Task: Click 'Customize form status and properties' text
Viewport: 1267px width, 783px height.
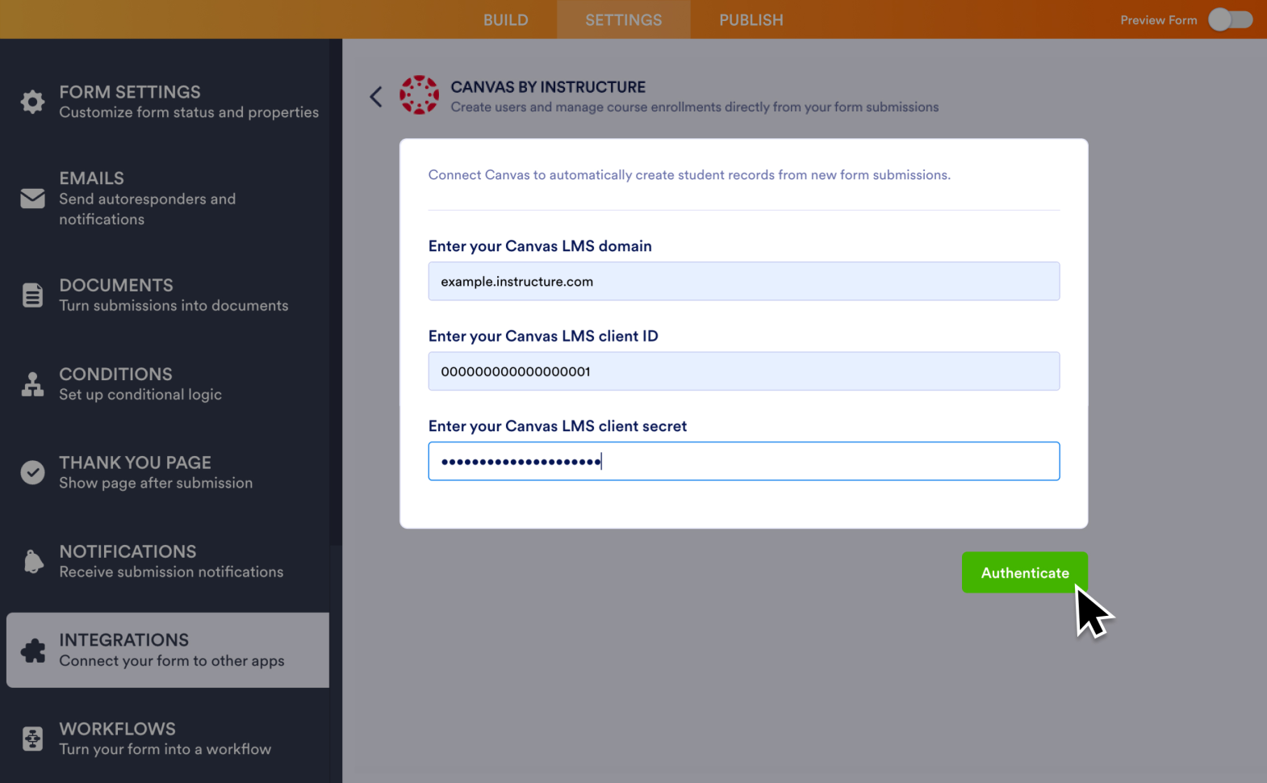Action: 189,112
